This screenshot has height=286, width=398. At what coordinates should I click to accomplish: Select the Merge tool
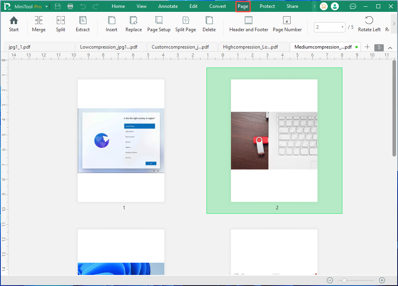(38, 24)
